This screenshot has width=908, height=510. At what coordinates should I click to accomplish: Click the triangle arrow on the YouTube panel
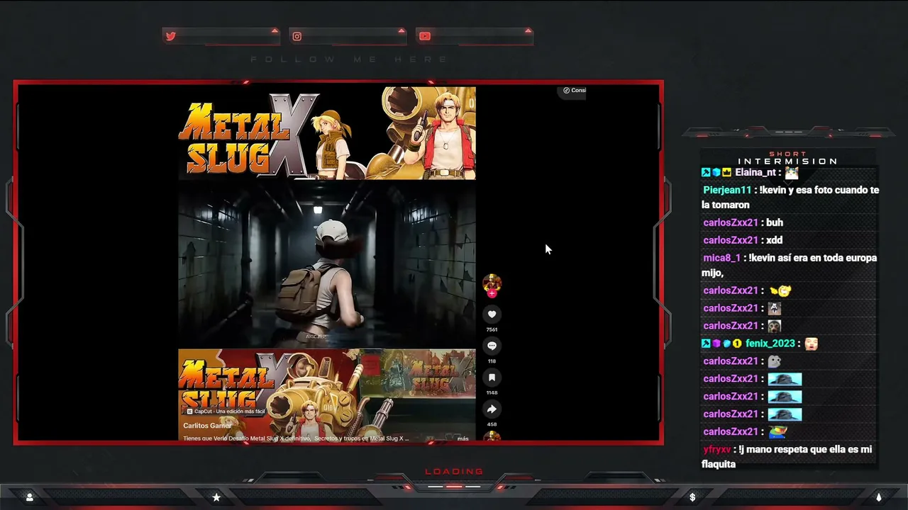528,30
